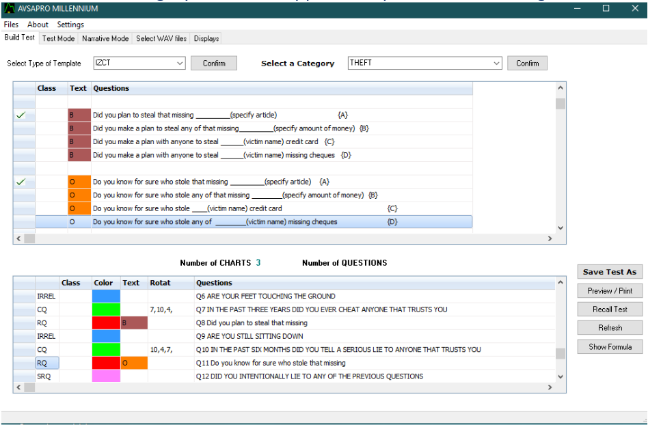Switch to the Select WAV files tab
This screenshot has width=648, height=427.
pos(161,39)
